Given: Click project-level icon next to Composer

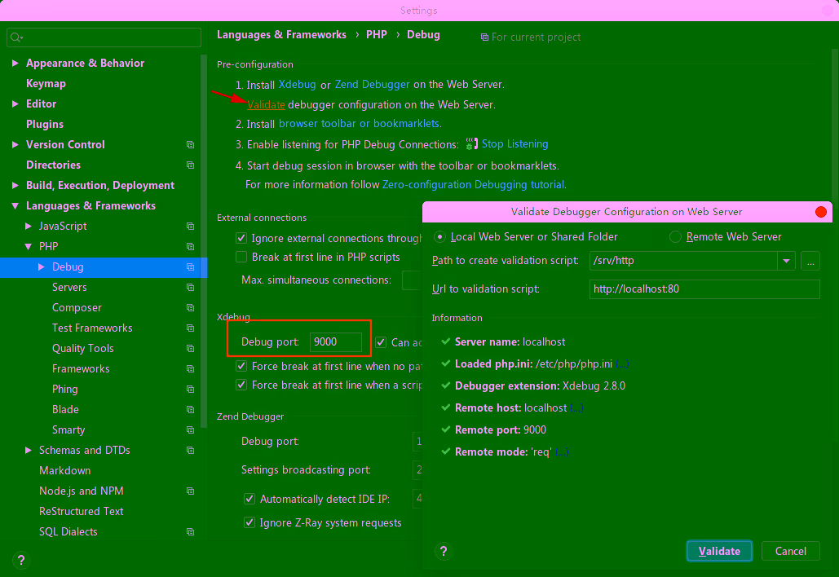Looking at the screenshot, I should pyautogui.click(x=190, y=307).
